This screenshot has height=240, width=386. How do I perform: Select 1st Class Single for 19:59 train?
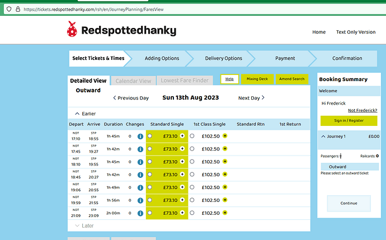click(192, 200)
